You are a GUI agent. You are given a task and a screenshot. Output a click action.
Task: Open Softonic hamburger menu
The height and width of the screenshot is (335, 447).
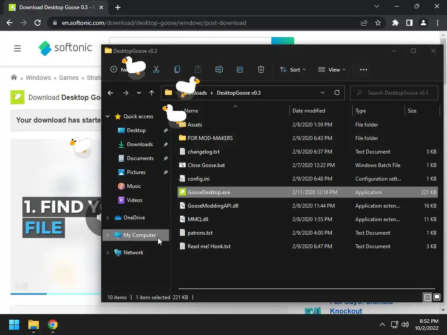pos(17,48)
